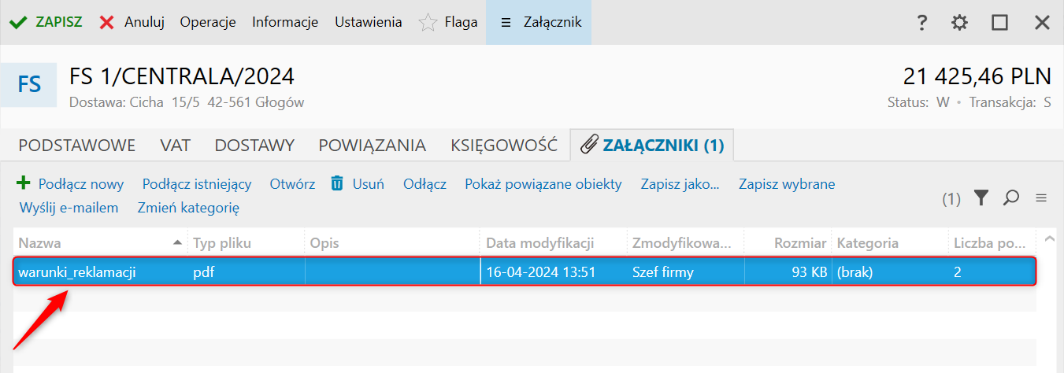The height and width of the screenshot is (373, 1064).
Task: Click Zapisz wybrane
Action: (x=787, y=184)
